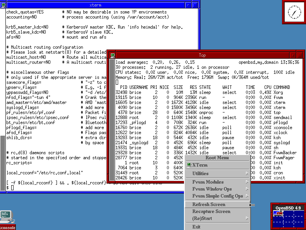
Task: Open the xterm window menu icon
Action: [3, 5]
